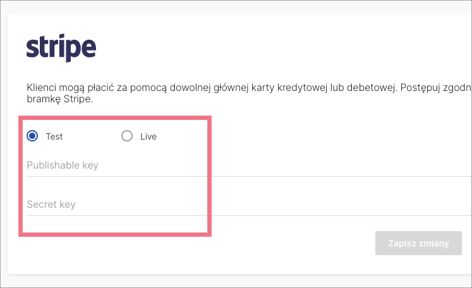The height and width of the screenshot is (288, 472).
Task: Select the Live mode radio button
Action: (x=127, y=136)
